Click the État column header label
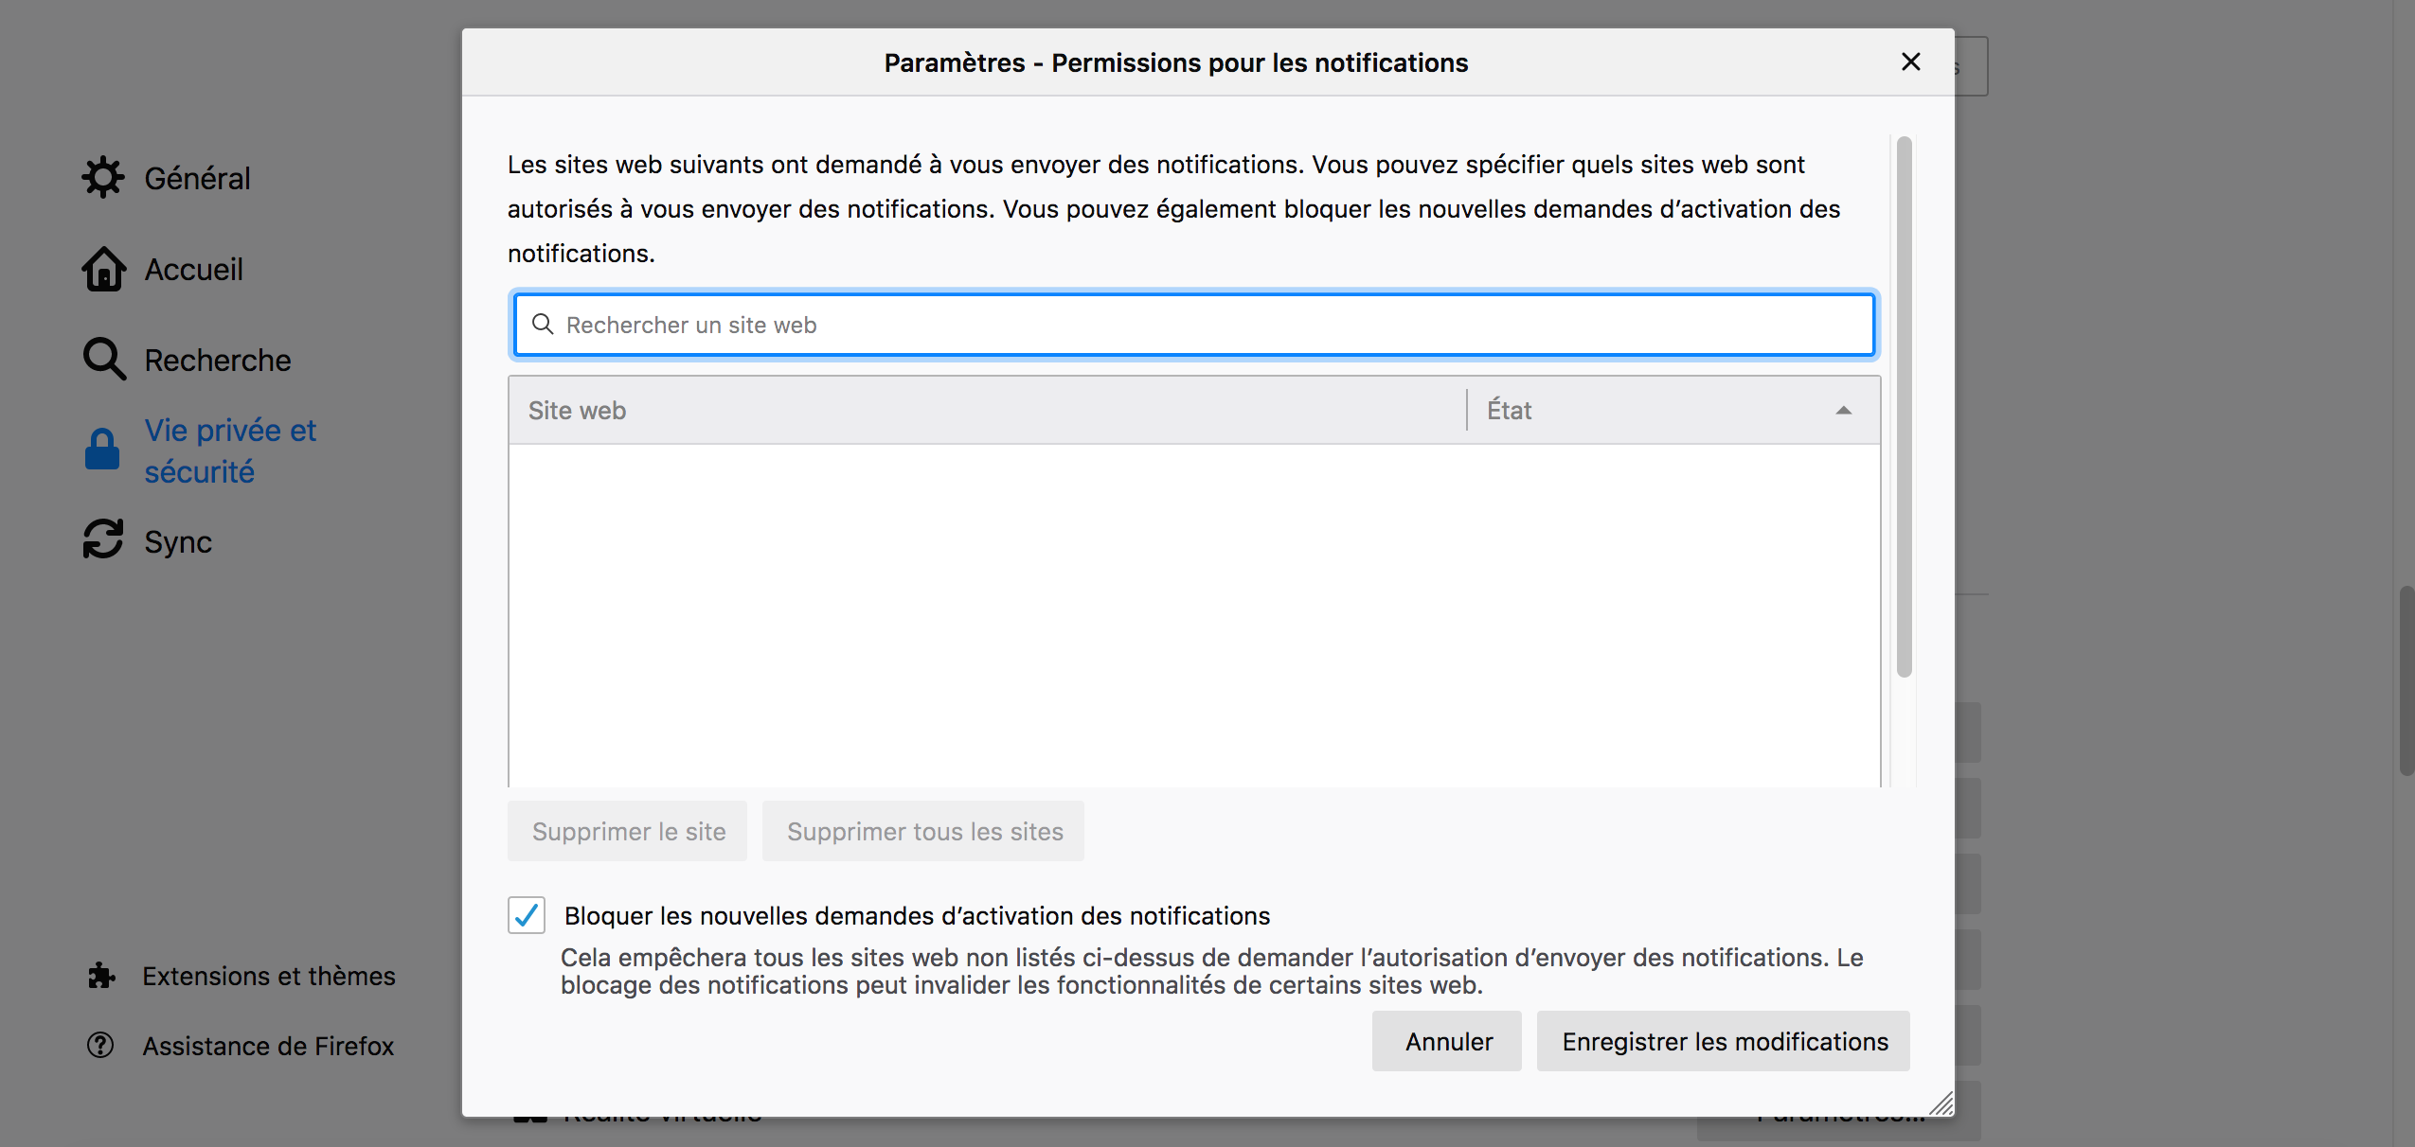Image resolution: width=2415 pixels, height=1147 pixels. [x=1509, y=411]
